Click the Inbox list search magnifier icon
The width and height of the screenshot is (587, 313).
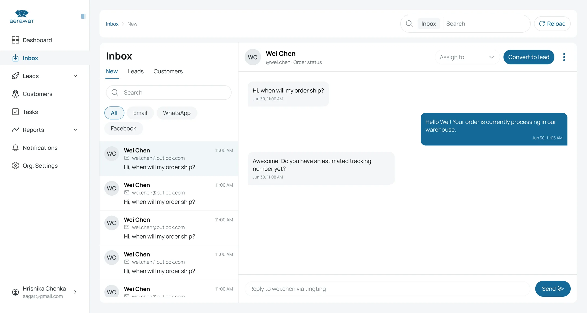click(115, 92)
